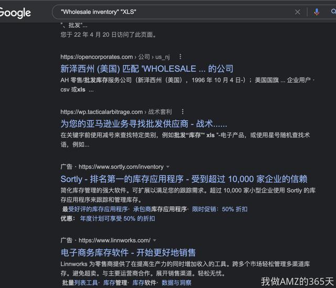Open the 新泽西州 (美国) 匹配 'WHOLESALE result
Image resolution: width=336 pixels, height=288 pixels.
147,69
